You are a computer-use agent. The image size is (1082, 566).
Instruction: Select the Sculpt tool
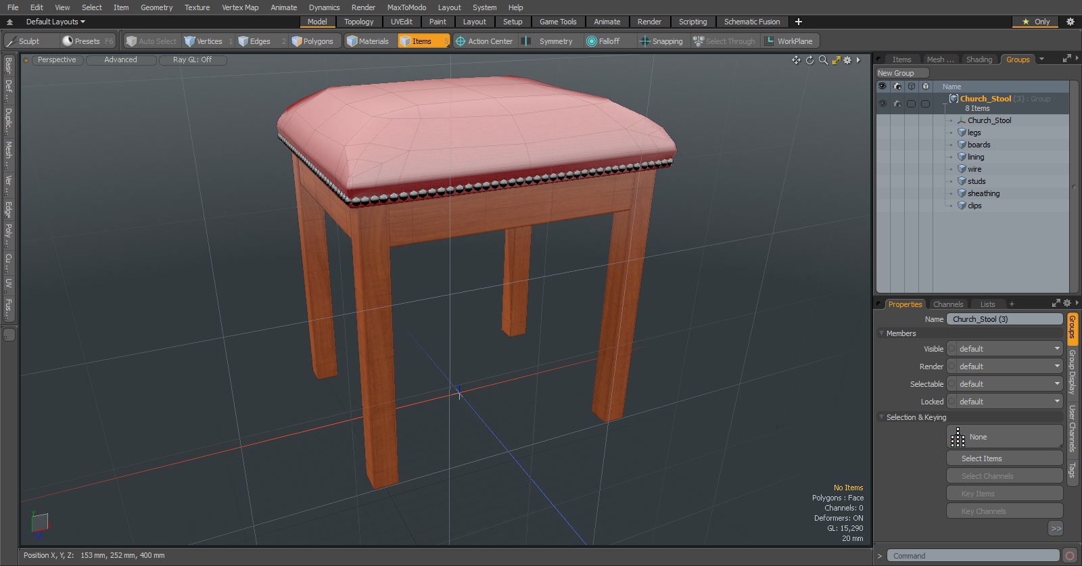30,41
